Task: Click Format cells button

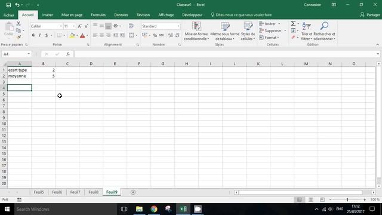Action: tap(269, 38)
